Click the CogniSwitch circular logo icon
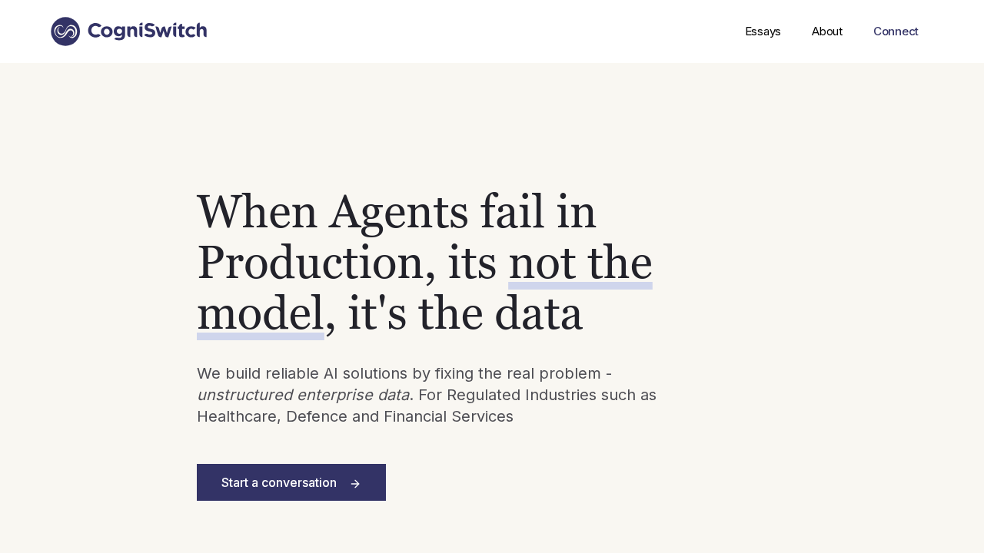Image resolution: width=984 pixels, height=553 pixels. click(65, 31)
